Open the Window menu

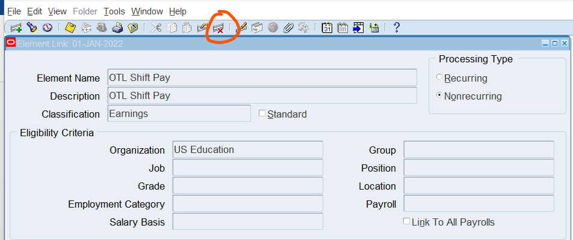coord(147,11)
